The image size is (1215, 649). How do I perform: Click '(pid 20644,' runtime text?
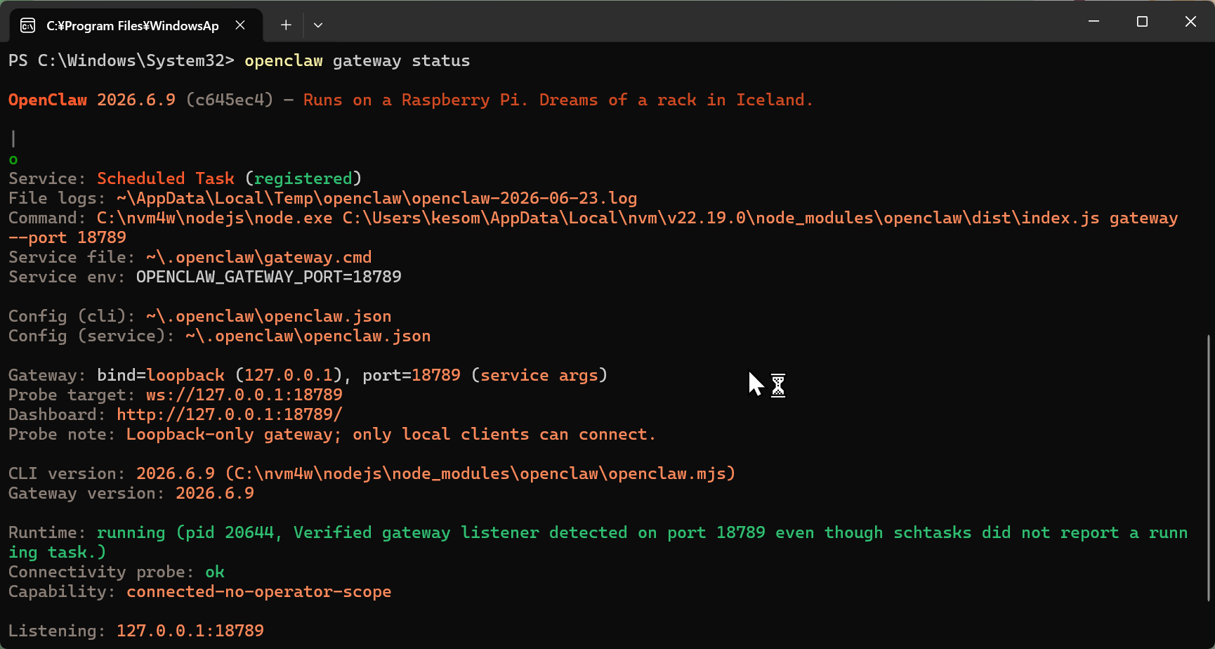pyautogui.click(x=229, y=533)
